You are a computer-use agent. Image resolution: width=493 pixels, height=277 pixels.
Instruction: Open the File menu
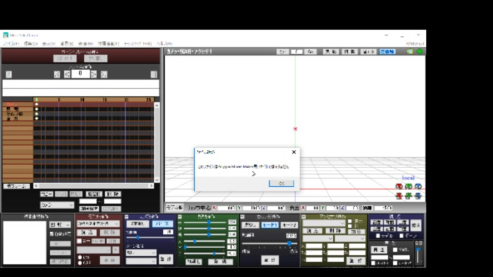click(x=11, y=44)
